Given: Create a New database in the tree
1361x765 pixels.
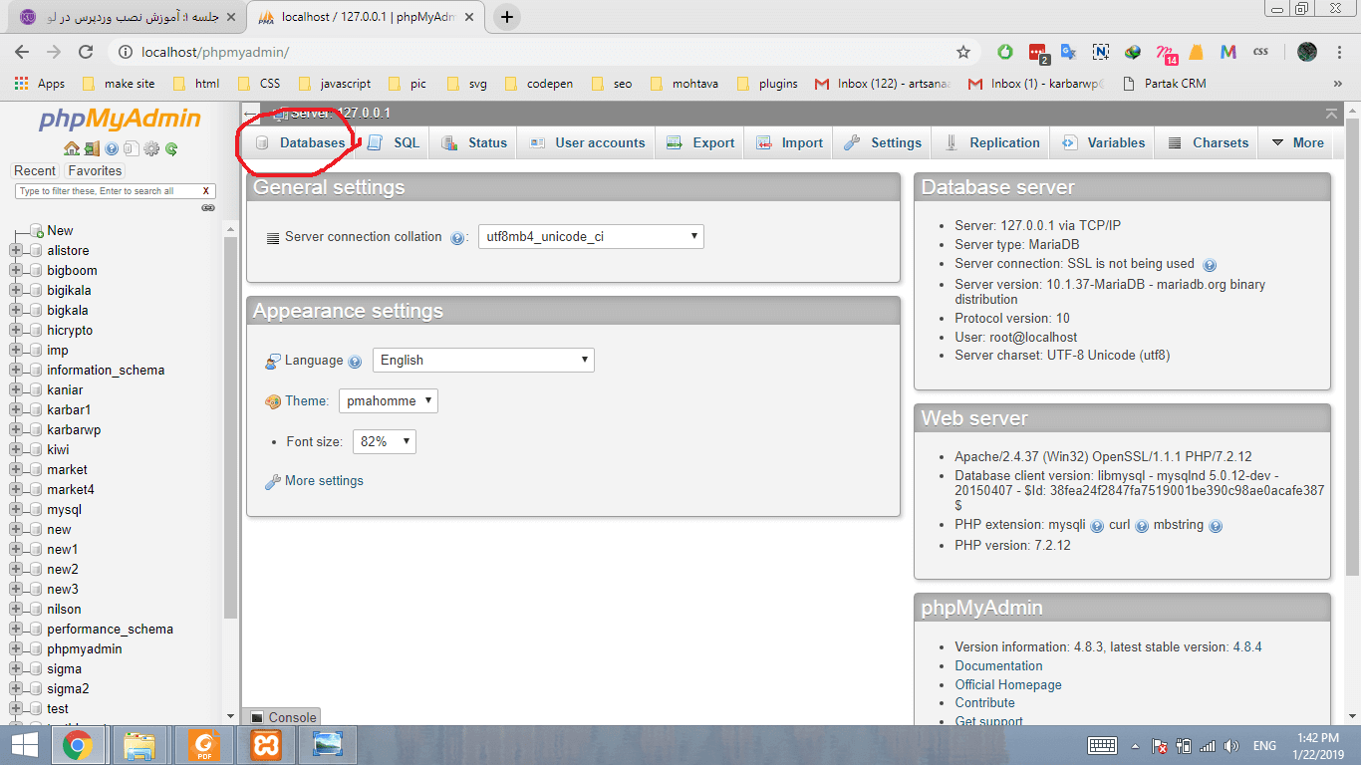Looking at the screenshot, I should click(60, 230).
